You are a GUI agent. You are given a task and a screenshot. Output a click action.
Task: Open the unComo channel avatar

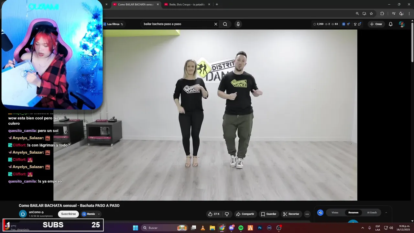(x=23, y=214)
